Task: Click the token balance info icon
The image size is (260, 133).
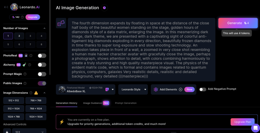Action: (22, 17)
